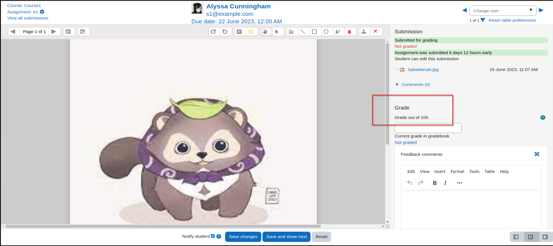
Task: Click Save changes button
Action: coord(243,237)
